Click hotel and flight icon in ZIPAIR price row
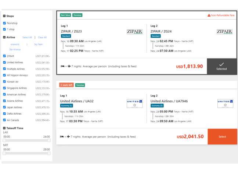This screenshot has width=238, height=179. [65, 66]
